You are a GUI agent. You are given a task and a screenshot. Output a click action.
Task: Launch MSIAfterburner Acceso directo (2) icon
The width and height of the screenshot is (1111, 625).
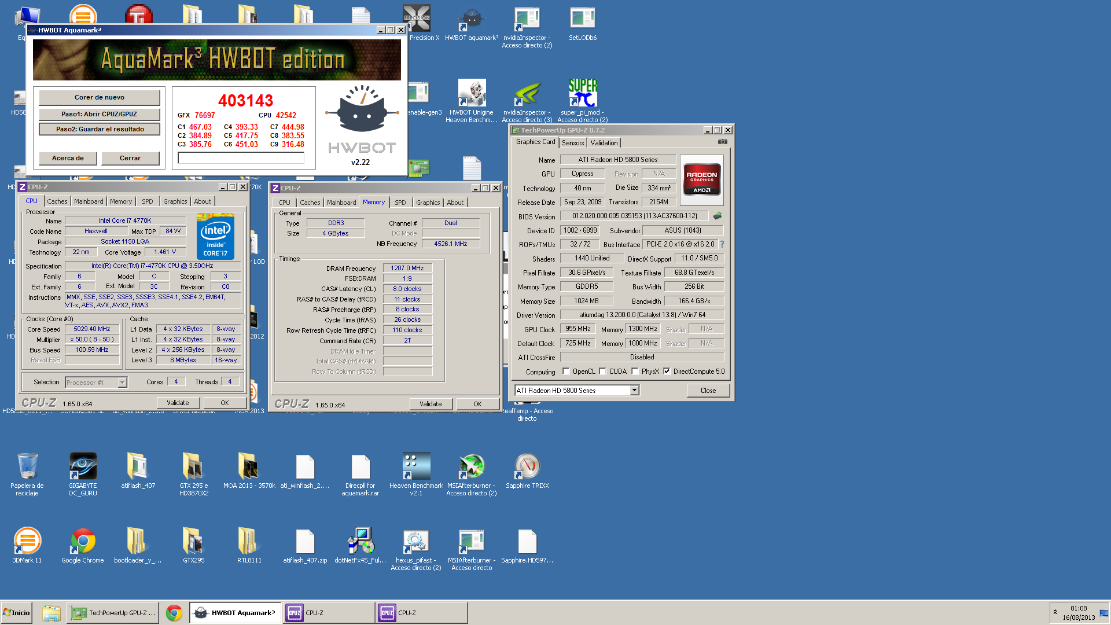472,473
